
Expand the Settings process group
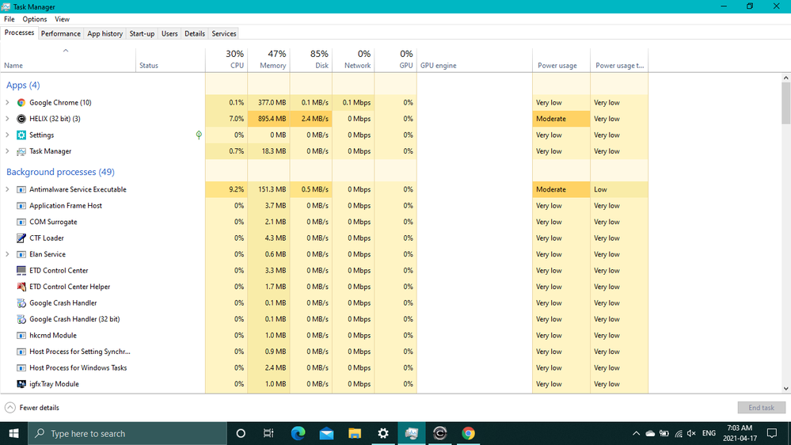tap(7, 135)
